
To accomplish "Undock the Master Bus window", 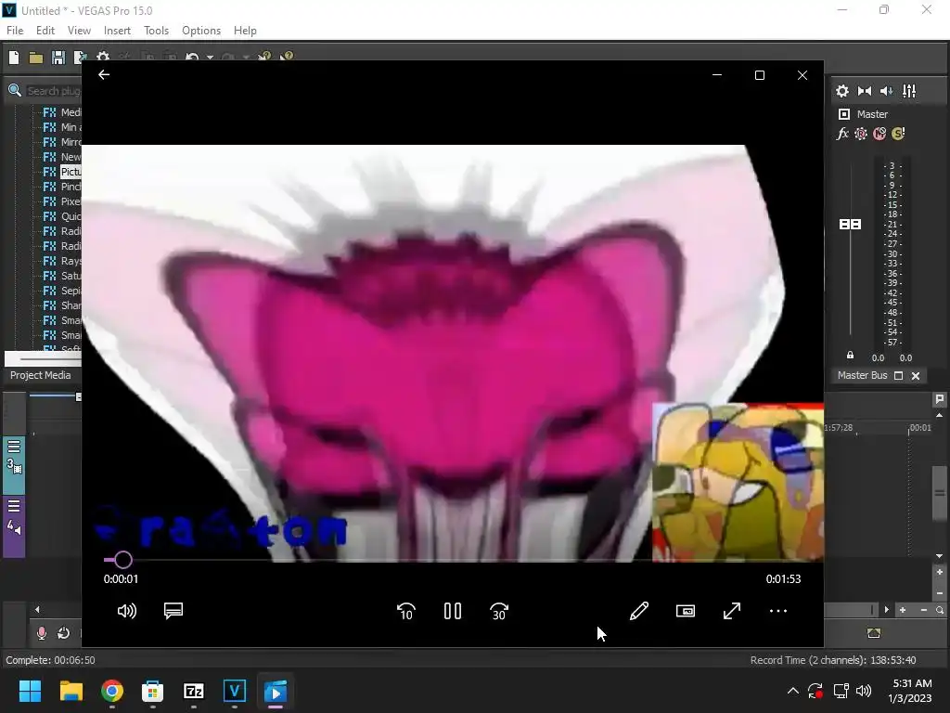I will (x=899, y=376).
